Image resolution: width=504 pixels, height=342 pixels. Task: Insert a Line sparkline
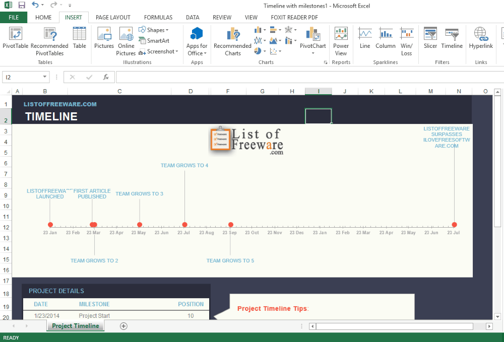point(365,38)
